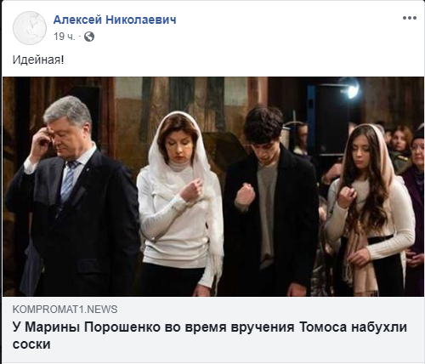Click the KOMPROMAT1.NEWS source domain label
This screenshot has height=364, width=425.
pyautogui.click(x=65, y=310)
